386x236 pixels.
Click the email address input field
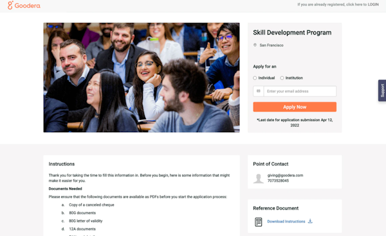point(300,91)
